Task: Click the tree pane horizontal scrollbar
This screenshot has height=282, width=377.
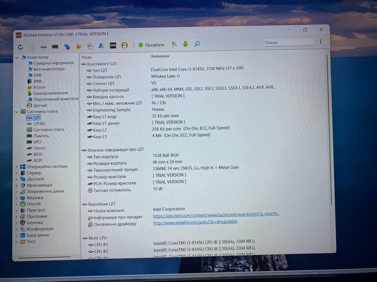Action: [45, 258]
